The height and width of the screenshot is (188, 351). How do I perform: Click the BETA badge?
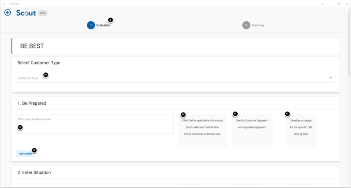pyautogui.click(x=43, y=13)
